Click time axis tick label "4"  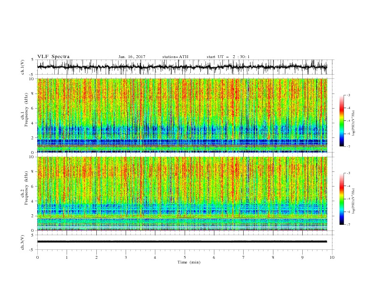coord(155,257)
